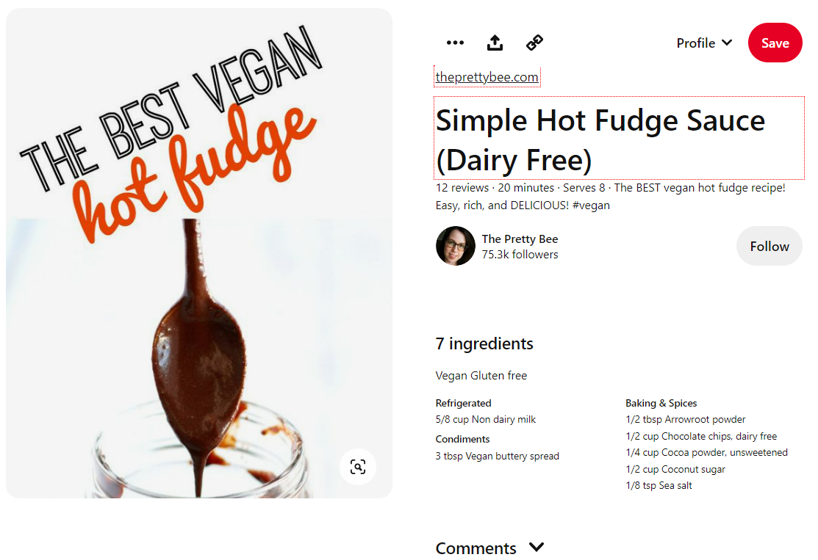818x560 pixels.
Task: Copy the pin link using chain icon
Action: point(534,43)
